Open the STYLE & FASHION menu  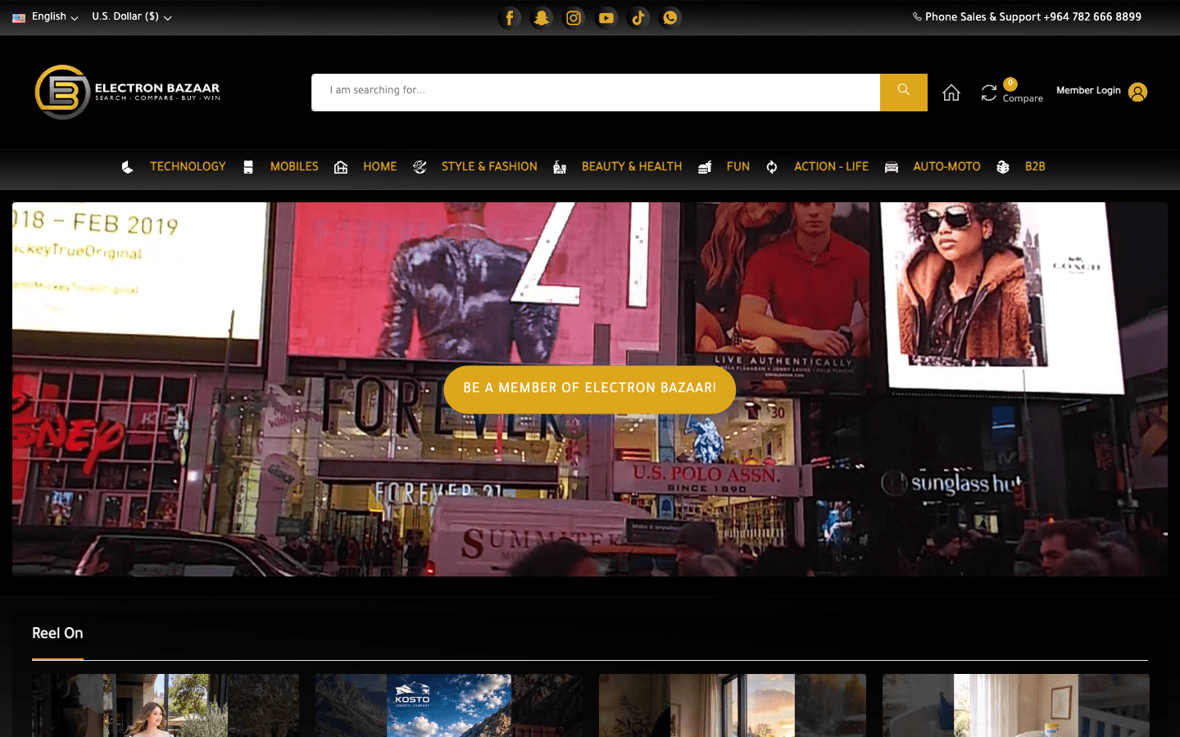489,166
